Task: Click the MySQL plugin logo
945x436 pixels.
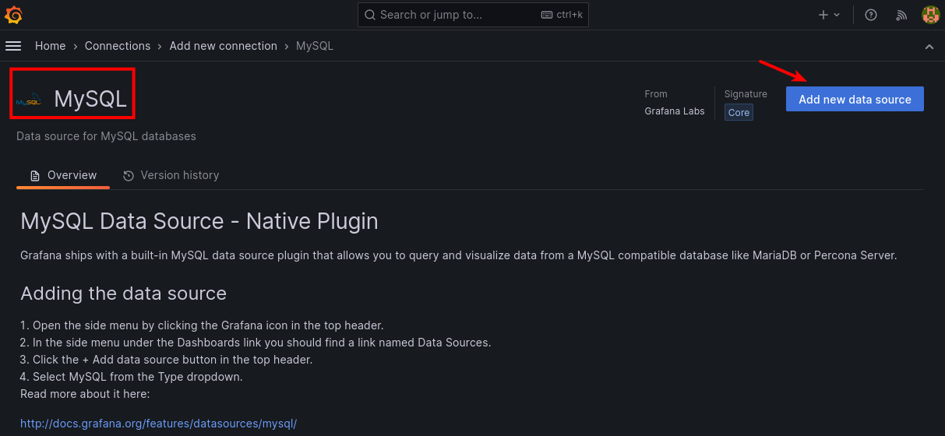Action: 29,100
